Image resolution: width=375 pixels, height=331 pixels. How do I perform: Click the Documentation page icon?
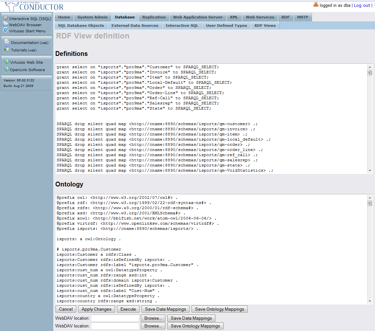[x=7, y=42]
